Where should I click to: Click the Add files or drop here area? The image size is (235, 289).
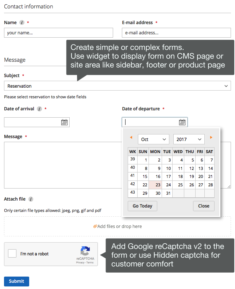tap(117, 226)
